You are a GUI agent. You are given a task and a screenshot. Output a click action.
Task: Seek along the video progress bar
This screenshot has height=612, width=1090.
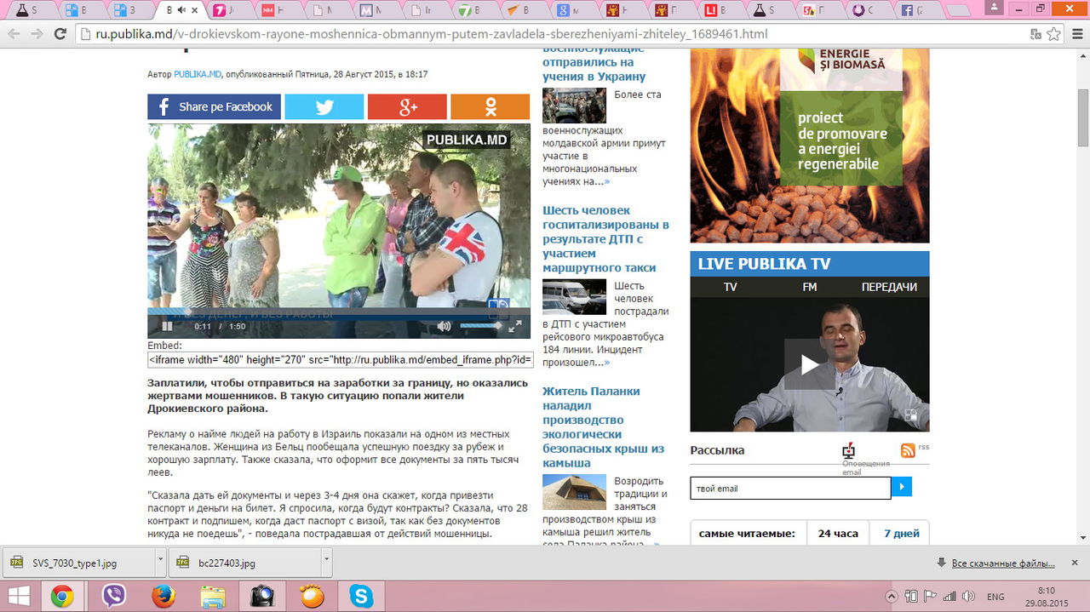click(339, 311)
